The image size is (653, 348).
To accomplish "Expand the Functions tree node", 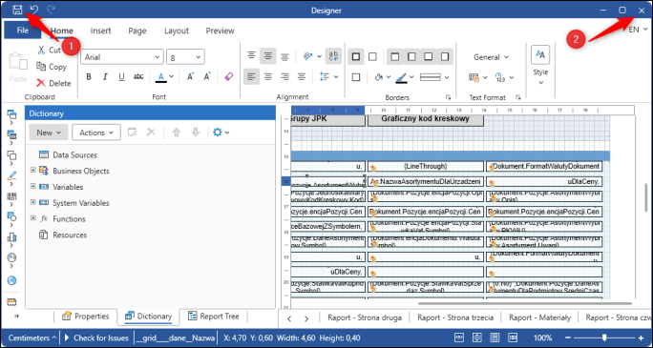I will (33, 218).
